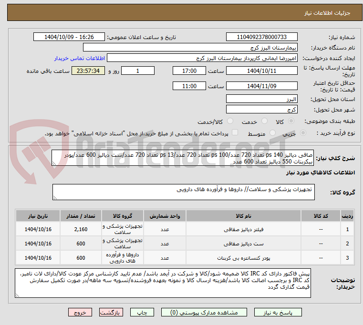Select the کالا/خدمت radio button
Screen dimensions: 363x325
tap(230, 121)
